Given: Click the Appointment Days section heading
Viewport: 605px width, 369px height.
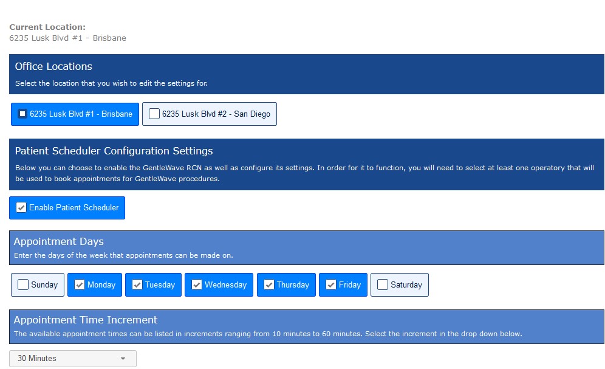Looking at the screenshot, I should (x=58, y=241).
